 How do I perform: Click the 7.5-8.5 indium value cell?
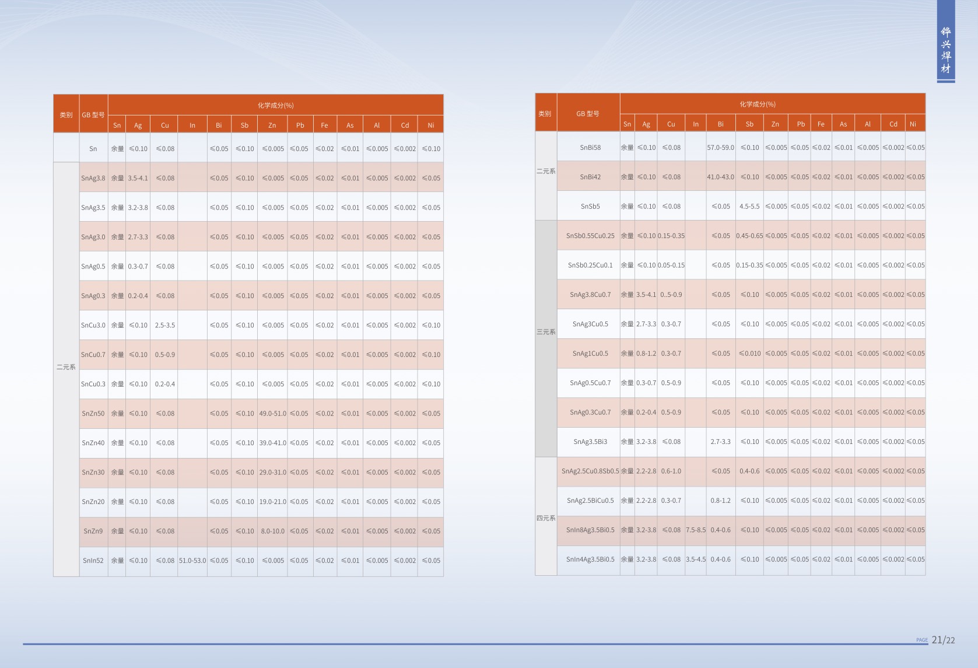pyautogui.click(x=695, y=530)
